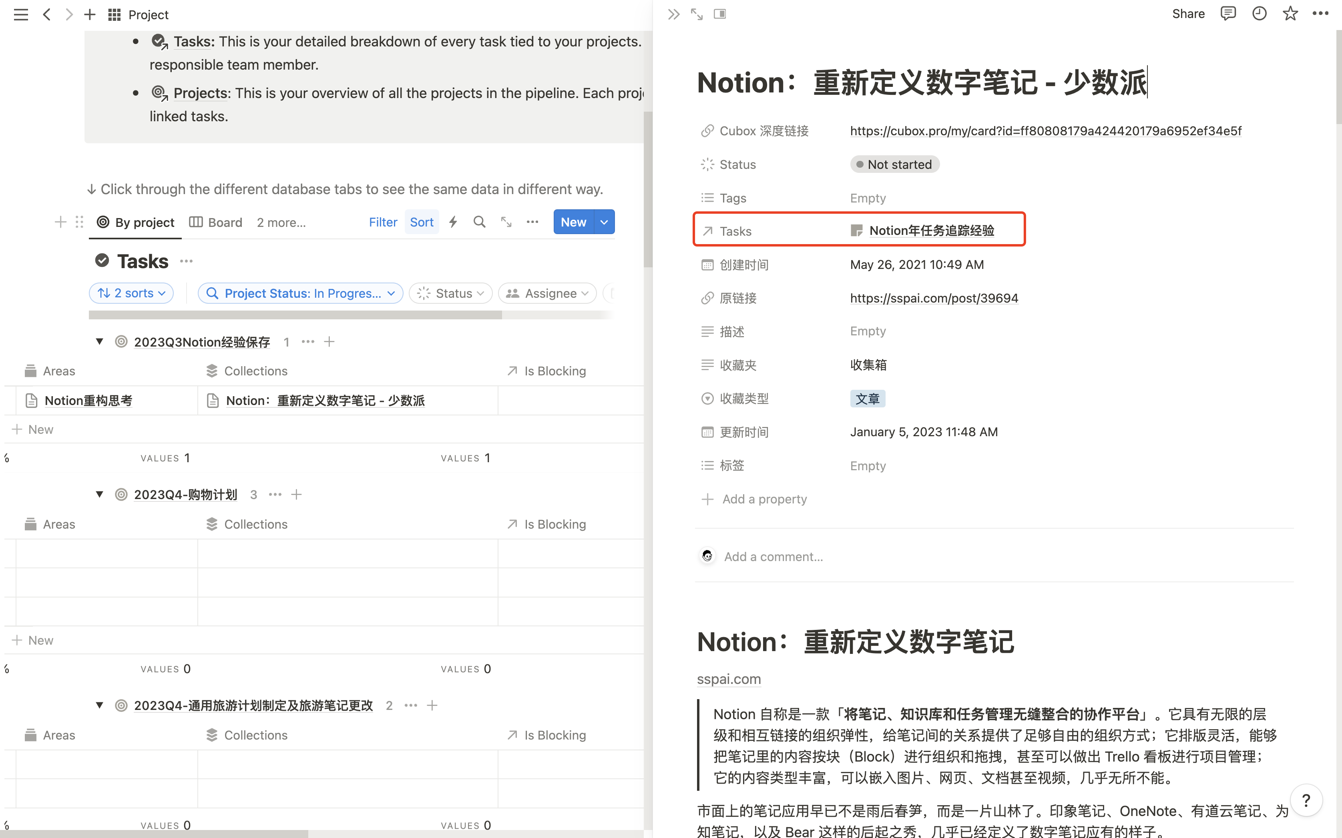Click the Add a comment field
Screen dimensions: 1342x838
[x=773, y=556]
